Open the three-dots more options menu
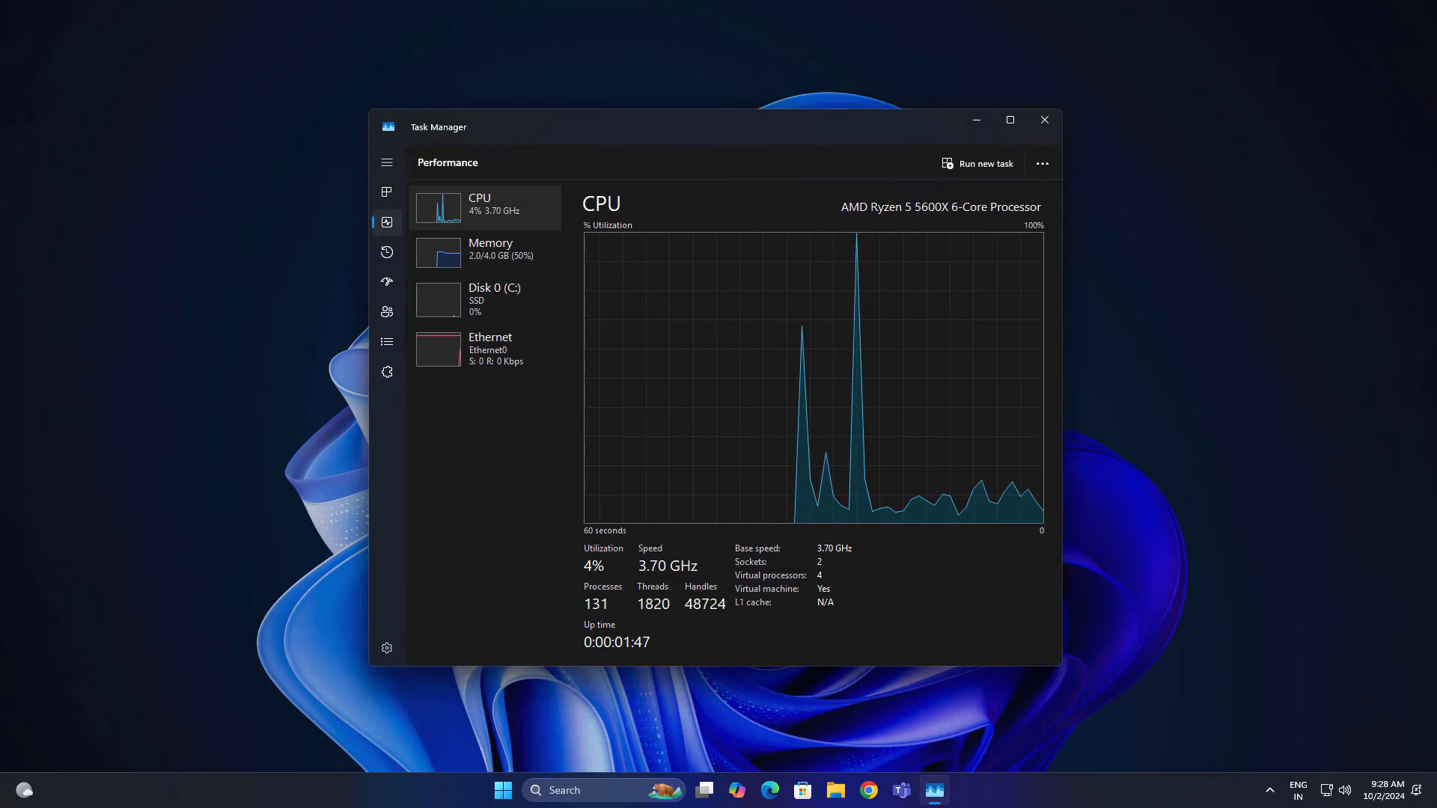 pyautogui.click(x=1042, y=164)
